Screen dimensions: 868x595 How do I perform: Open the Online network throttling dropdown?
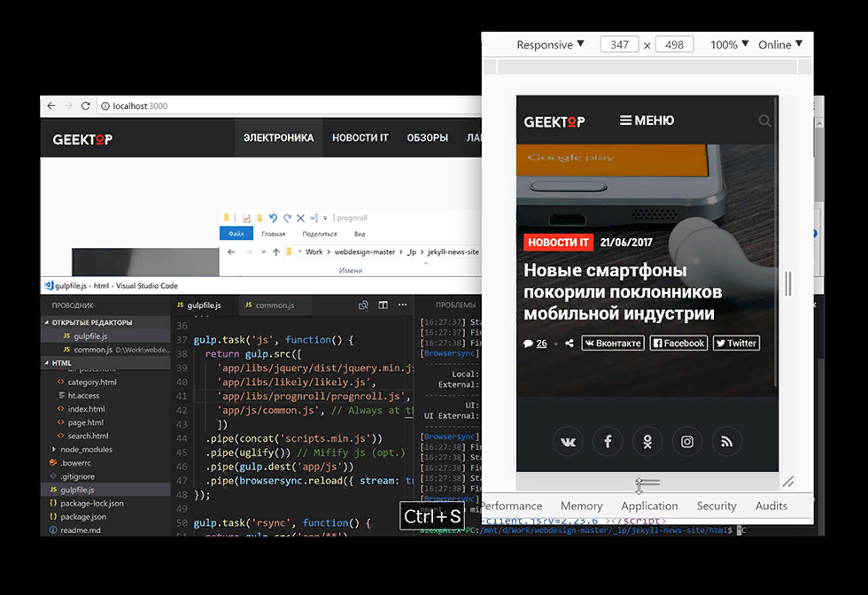[x=779, y=44]
